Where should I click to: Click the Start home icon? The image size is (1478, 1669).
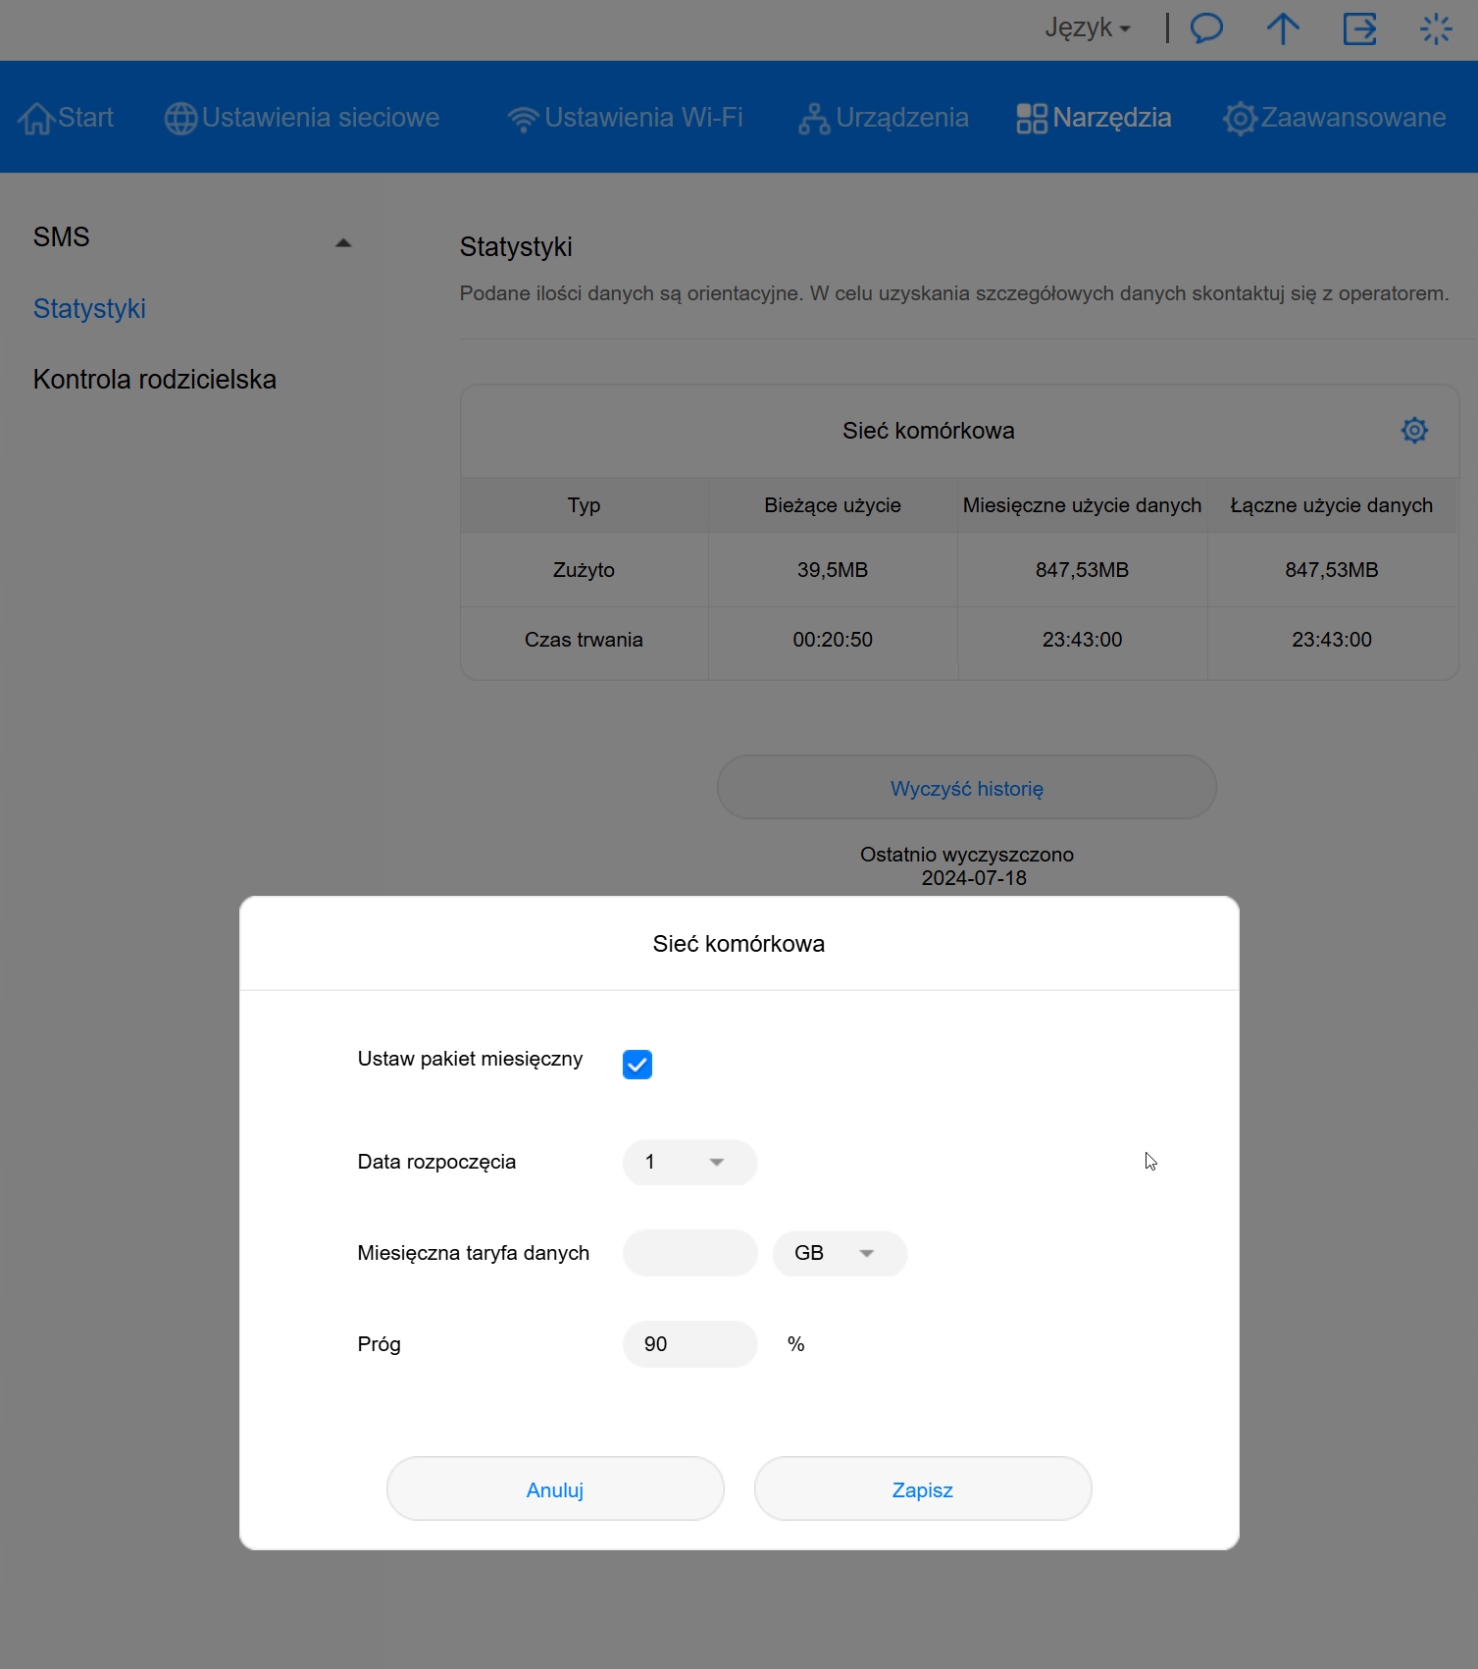click(36, 119)
